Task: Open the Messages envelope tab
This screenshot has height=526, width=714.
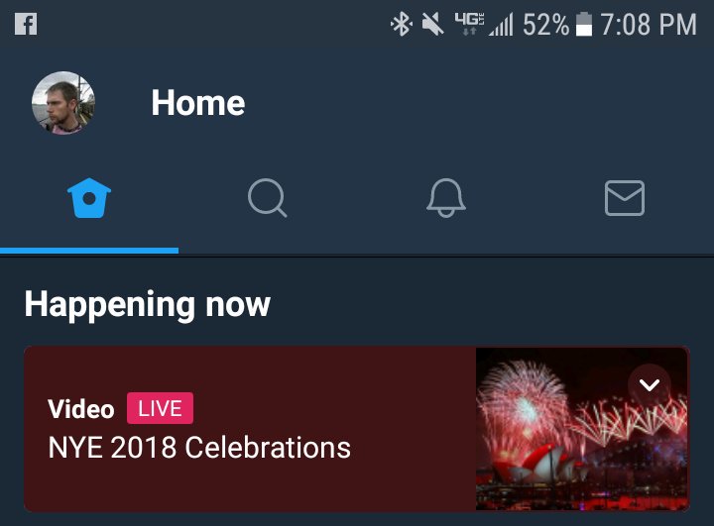Action: (x=625, y=198)
